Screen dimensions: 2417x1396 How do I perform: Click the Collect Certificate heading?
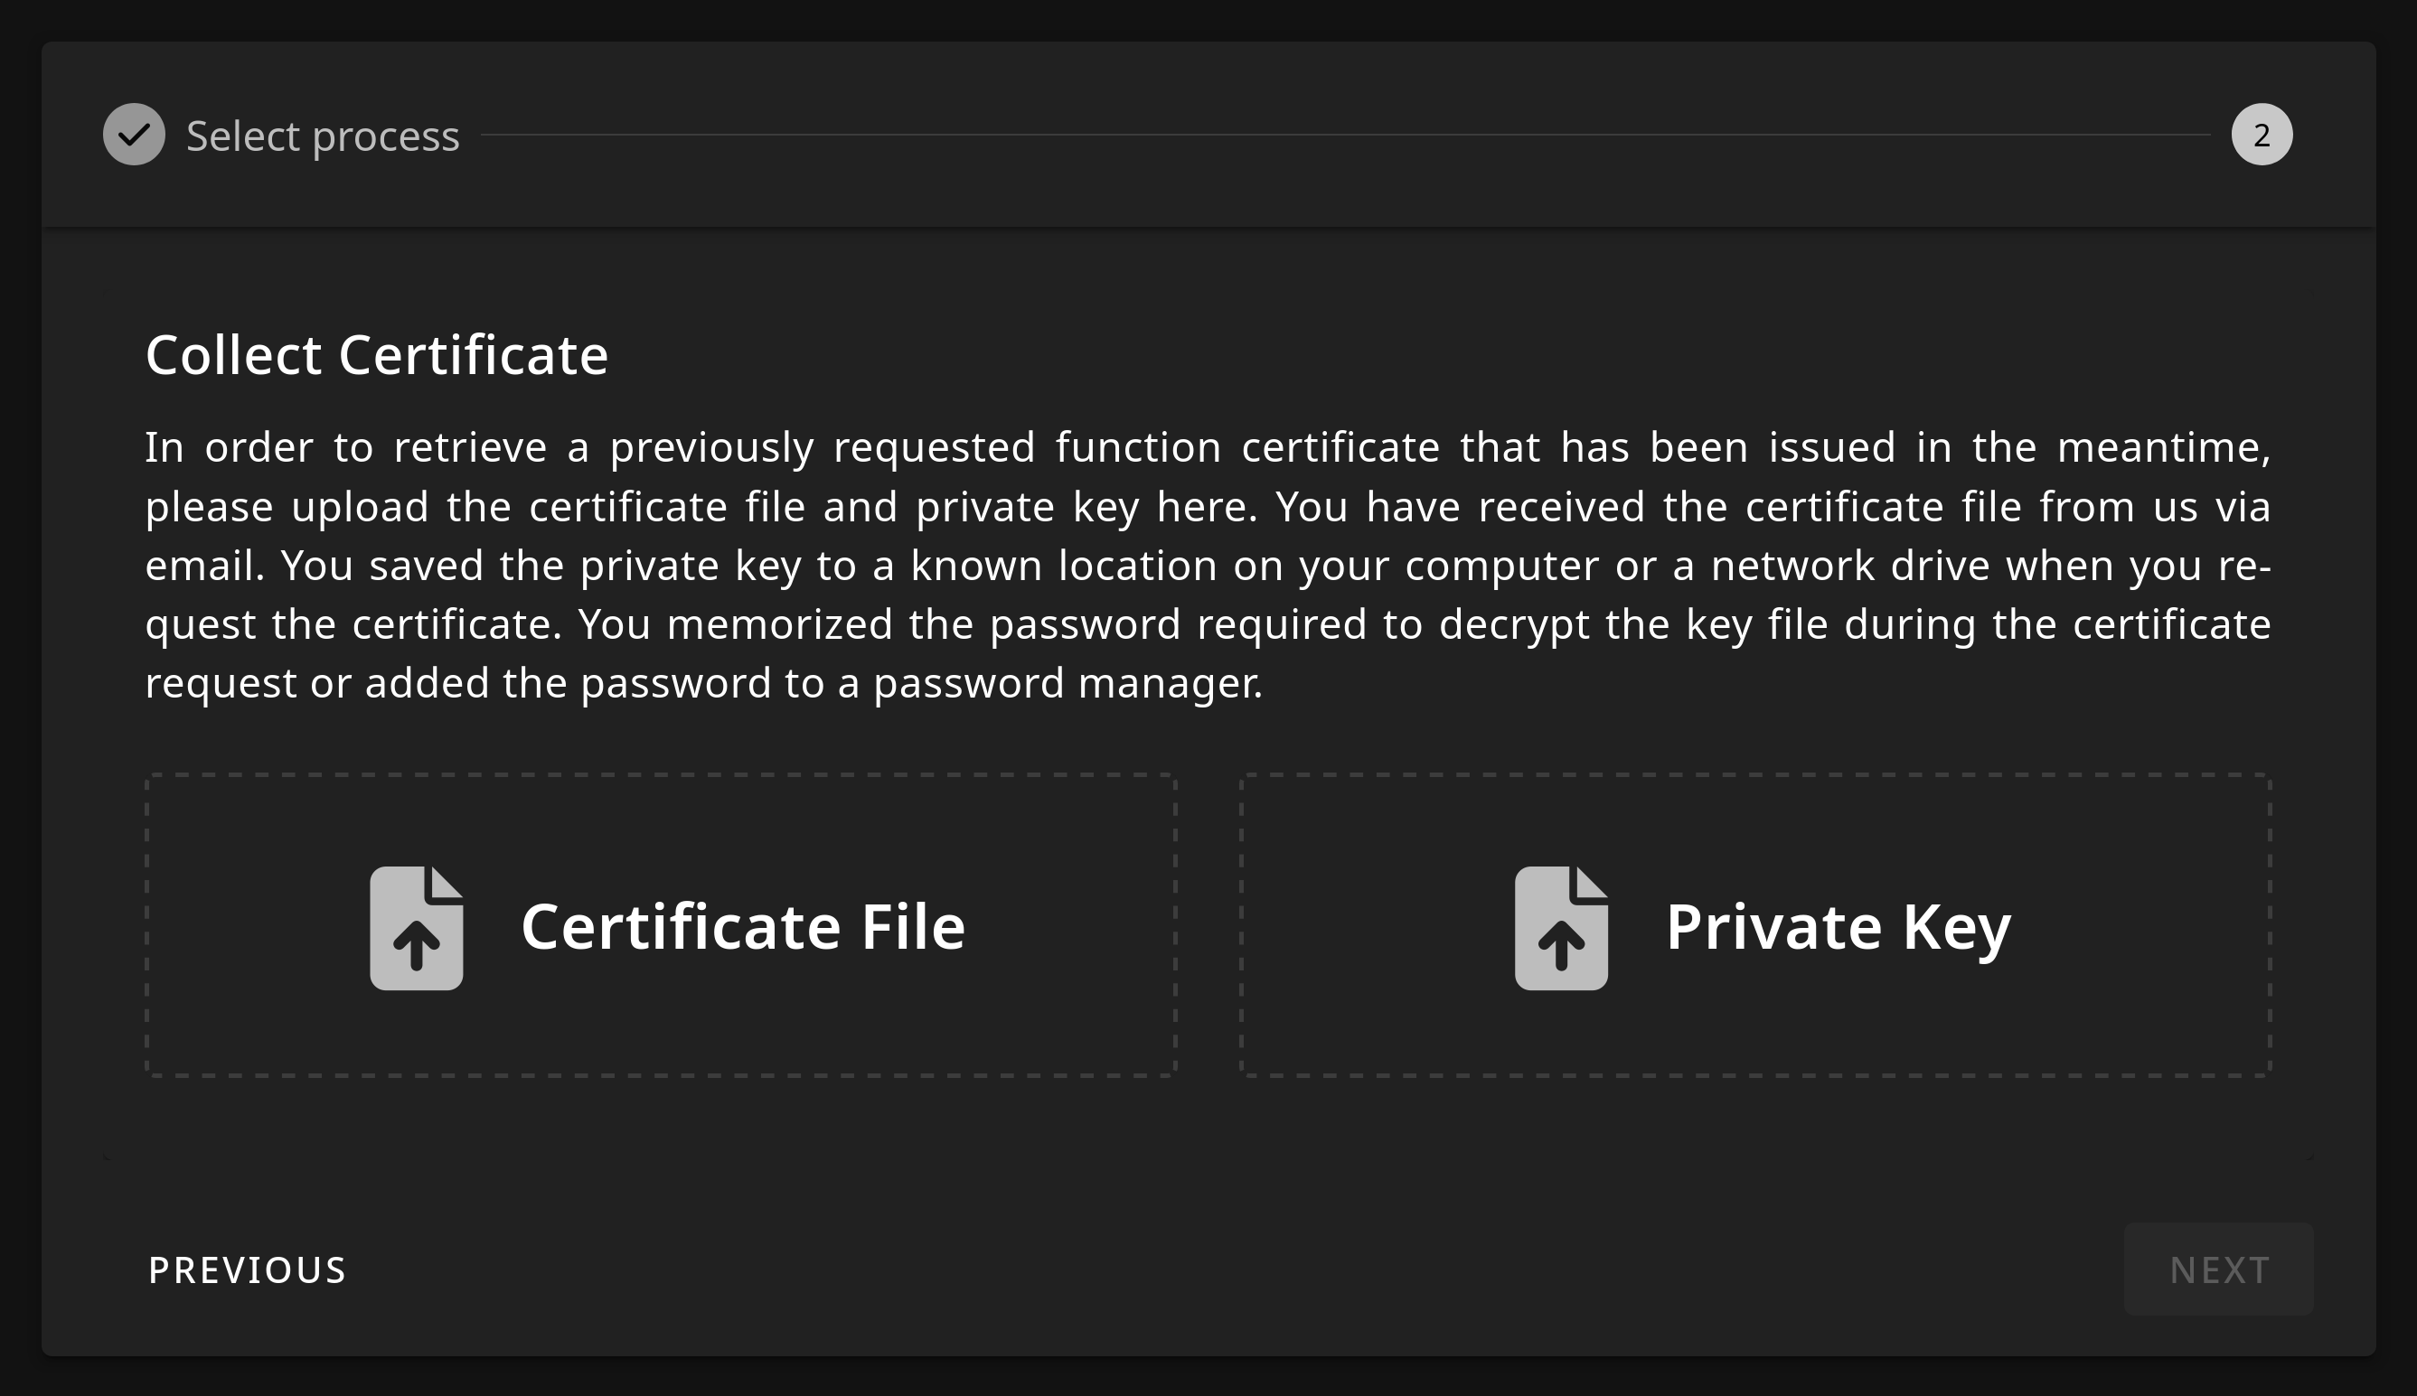377,355
